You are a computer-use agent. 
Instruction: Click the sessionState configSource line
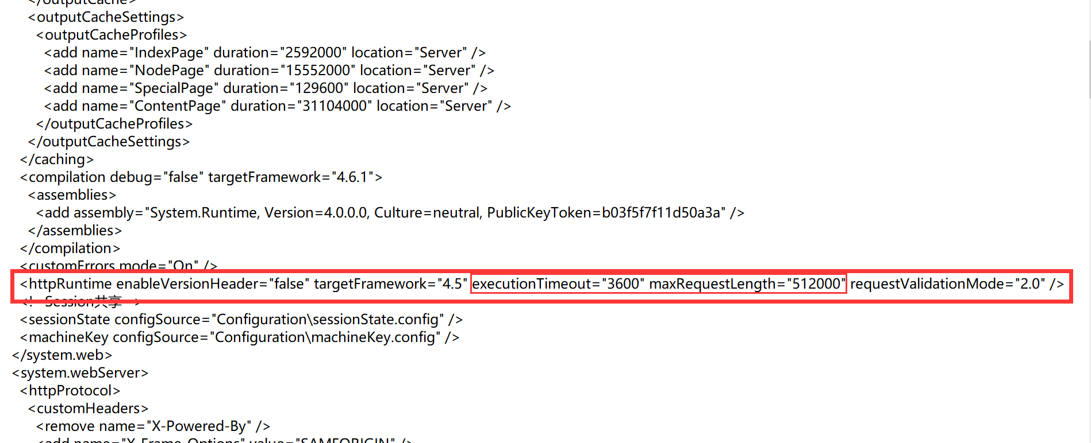[x=241, y=320]
